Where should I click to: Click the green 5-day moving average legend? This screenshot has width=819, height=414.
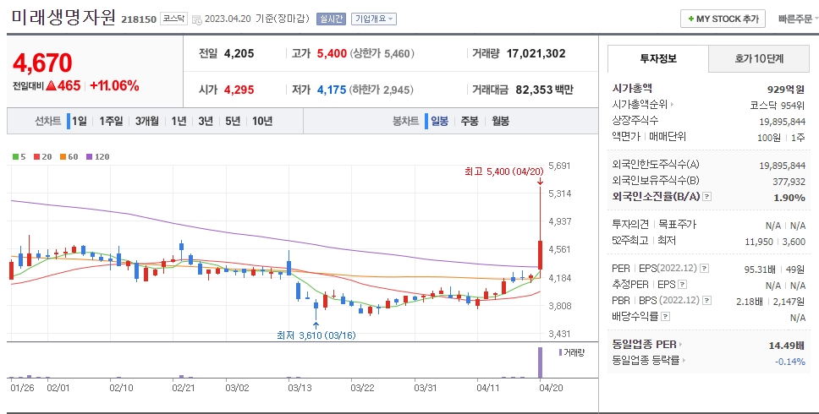point(19,156)
